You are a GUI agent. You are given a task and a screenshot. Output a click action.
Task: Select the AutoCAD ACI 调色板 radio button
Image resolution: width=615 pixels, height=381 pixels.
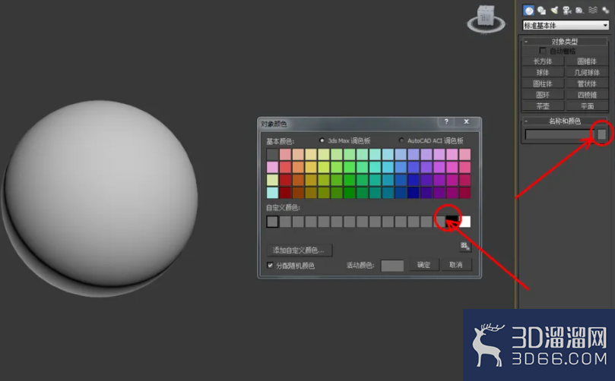click(401, 140)
